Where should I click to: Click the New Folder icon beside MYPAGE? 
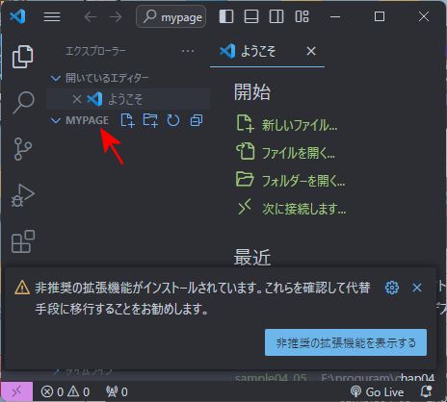click(150, 120)
